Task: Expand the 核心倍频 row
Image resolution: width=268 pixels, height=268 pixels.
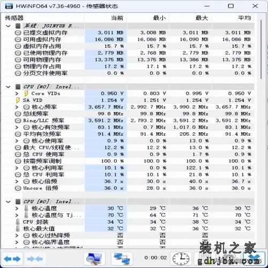Action: (x=17, y=181)
